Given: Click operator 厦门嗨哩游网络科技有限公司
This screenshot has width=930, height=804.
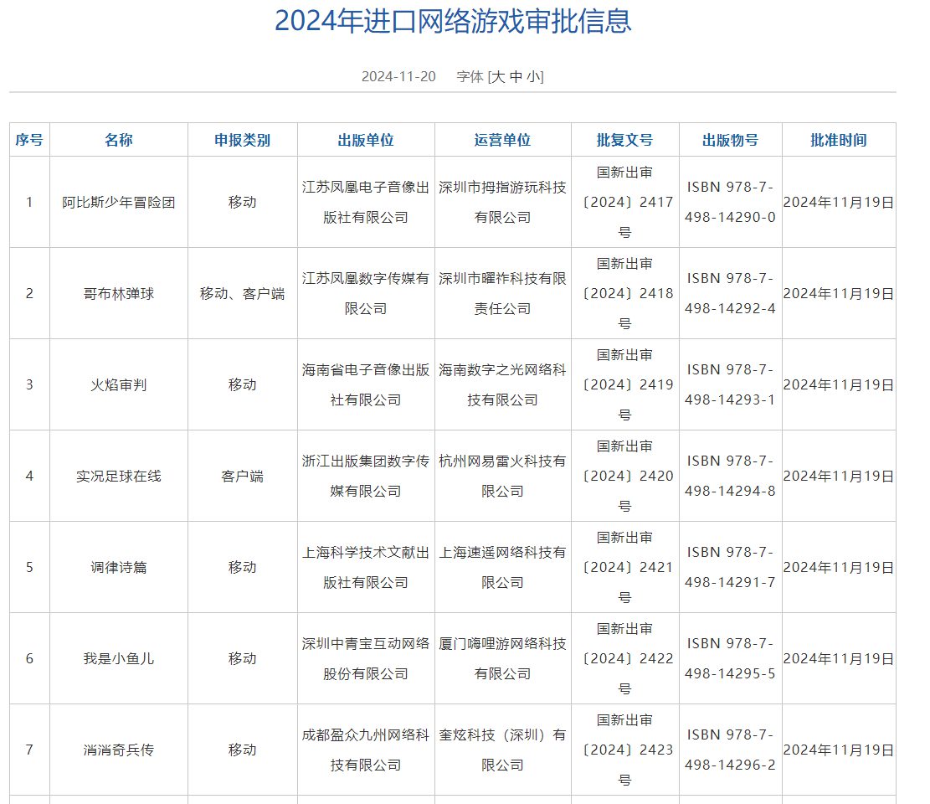Looking at the screenshot, I should (x=502, y=658).
